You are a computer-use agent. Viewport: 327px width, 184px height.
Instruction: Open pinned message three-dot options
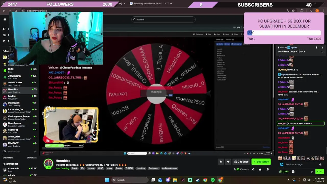tap(322, 48)
